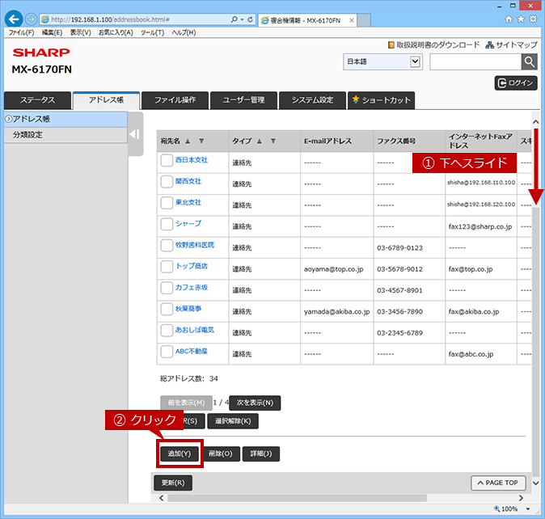
Task: Open browser tools gear icon
Action: (533, 19)
